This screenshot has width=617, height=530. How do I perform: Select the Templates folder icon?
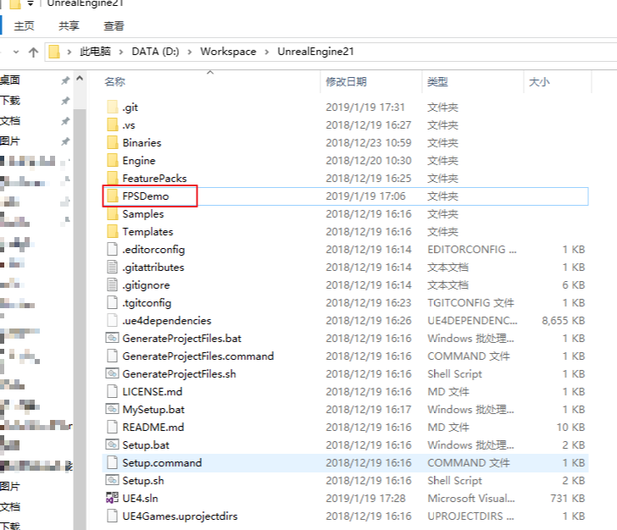[113, 231]
